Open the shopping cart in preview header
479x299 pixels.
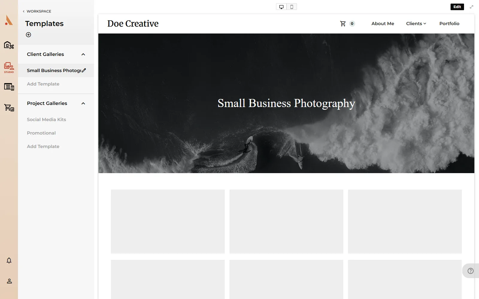343,24
